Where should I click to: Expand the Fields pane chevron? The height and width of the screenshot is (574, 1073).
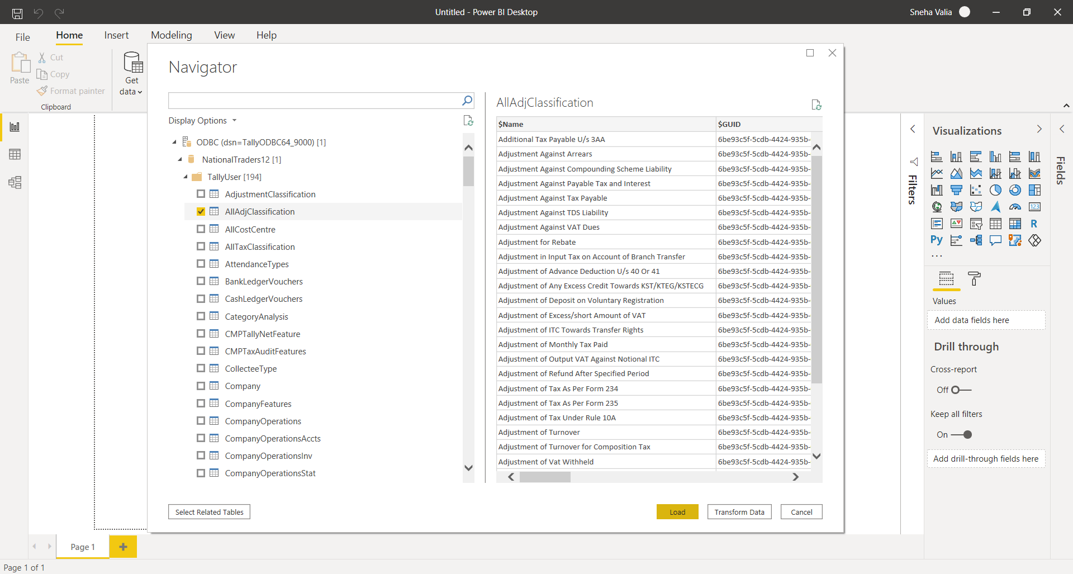1061,129
